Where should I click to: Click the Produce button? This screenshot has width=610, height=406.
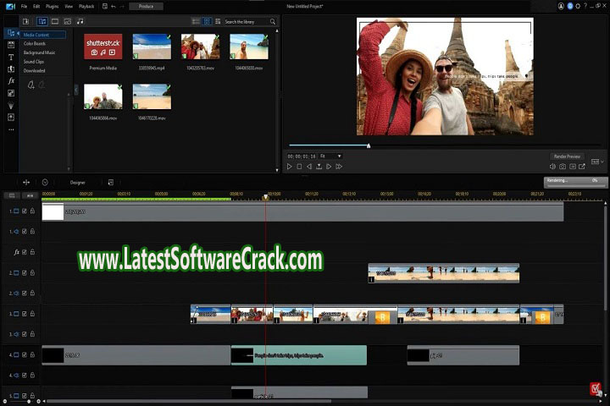(146, 6)
